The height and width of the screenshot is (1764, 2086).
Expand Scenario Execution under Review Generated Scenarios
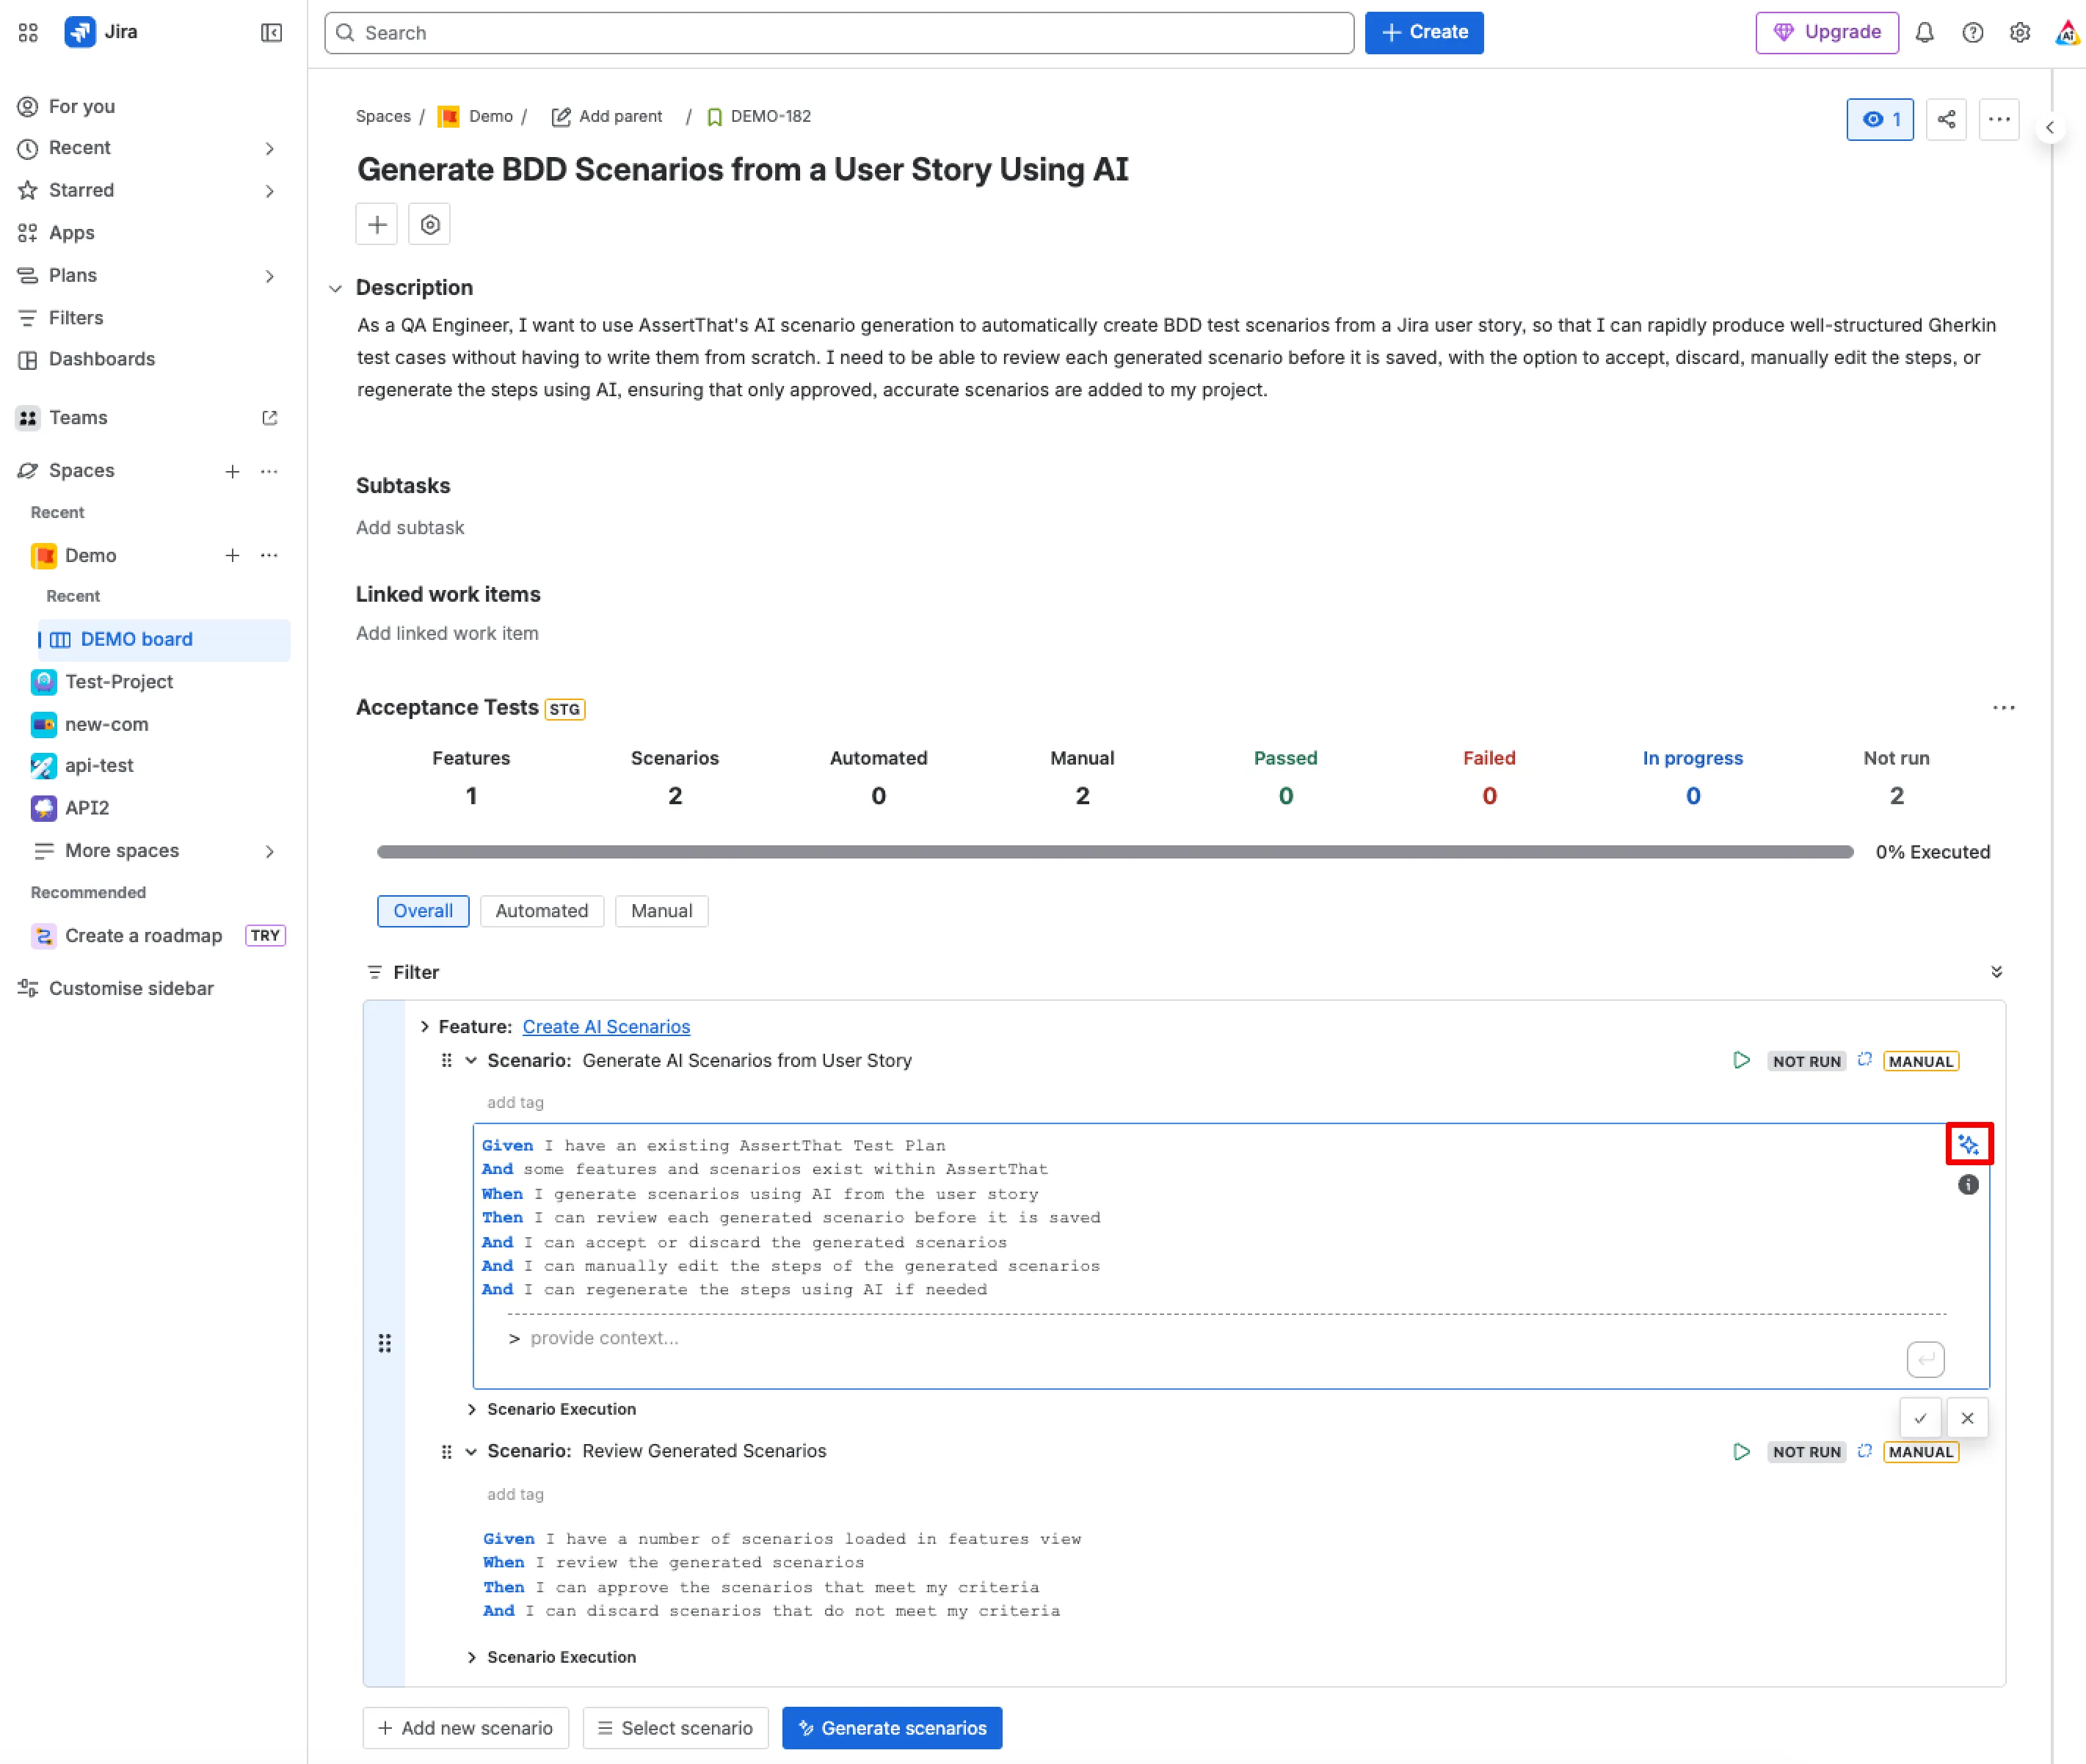coord(471,1657)
